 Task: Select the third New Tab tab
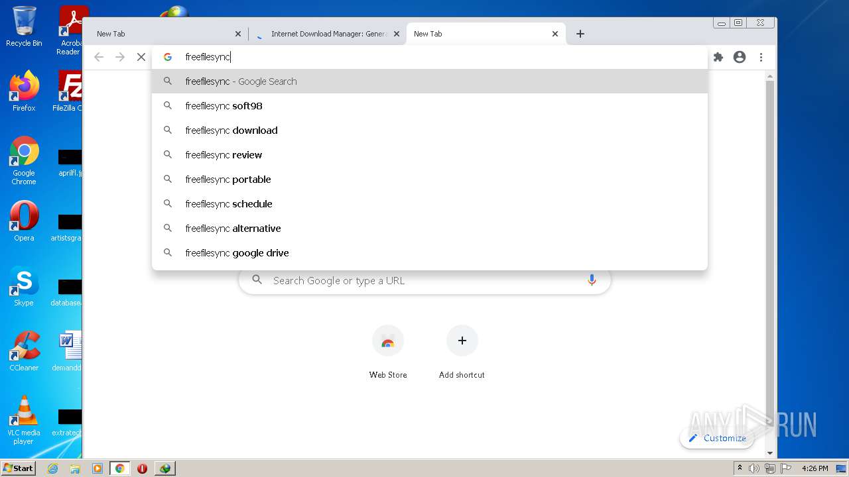pyautogui.click(x=486, y=34)
